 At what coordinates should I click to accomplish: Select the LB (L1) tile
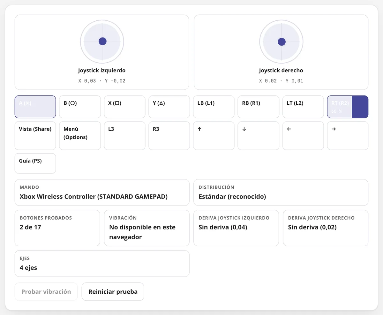click(x=214, y=107)
